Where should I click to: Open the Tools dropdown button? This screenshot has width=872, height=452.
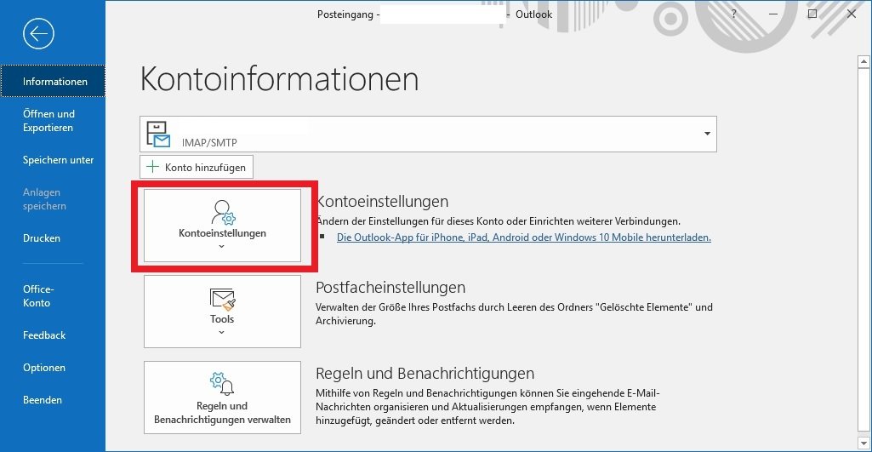pos(222,312)
